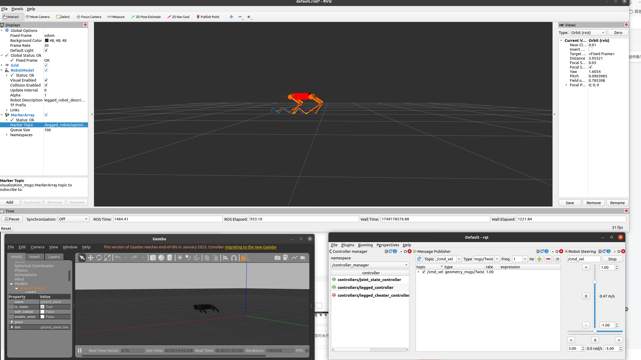
Task: Insert a cylinder shape in Gazebo
Action: 170,258
